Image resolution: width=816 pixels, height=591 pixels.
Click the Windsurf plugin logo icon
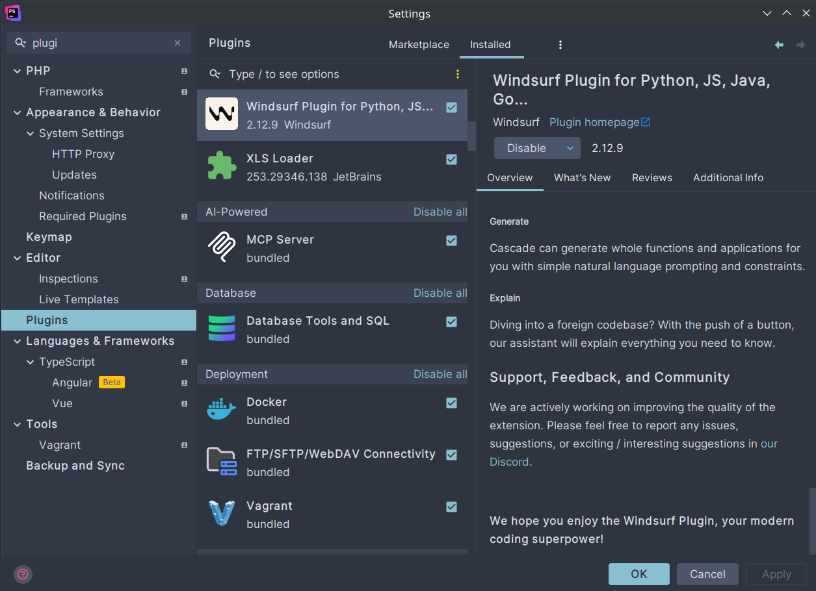click(x=222, y=114)
